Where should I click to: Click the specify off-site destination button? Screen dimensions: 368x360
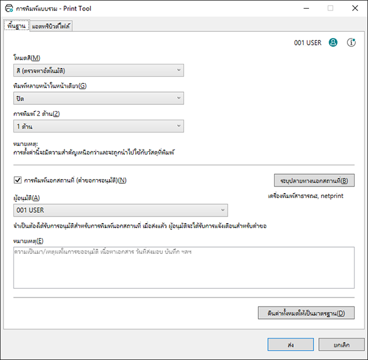pyautogui.click(x=313, y=181)
